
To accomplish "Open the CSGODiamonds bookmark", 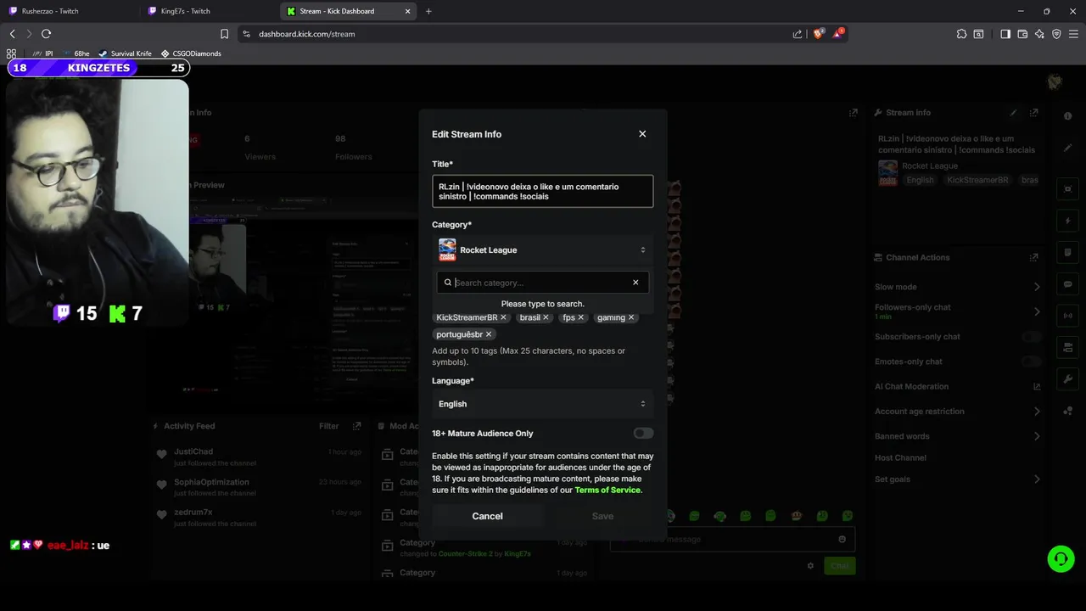I will click(x=191, y=53).
